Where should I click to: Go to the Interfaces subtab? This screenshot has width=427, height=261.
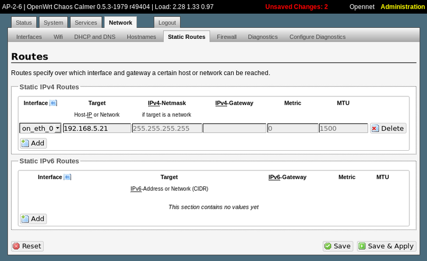coord(29,37)
